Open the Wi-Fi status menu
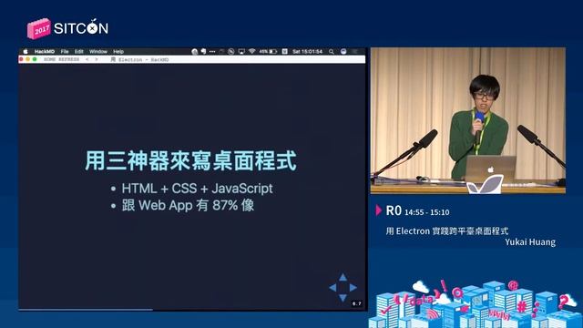The height and width of the screenshot is (328, 583). [x=251, y=51]
